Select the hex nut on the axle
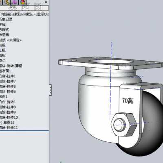Viewport: 163px width, 163px height. pos(124,125)
